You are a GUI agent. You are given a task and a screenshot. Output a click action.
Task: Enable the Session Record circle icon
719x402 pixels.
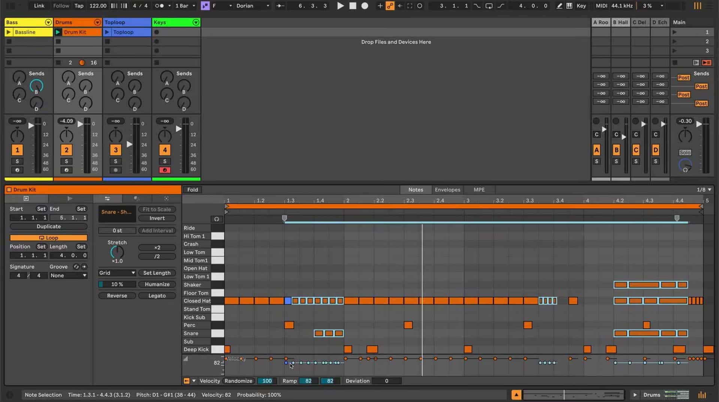364,6
